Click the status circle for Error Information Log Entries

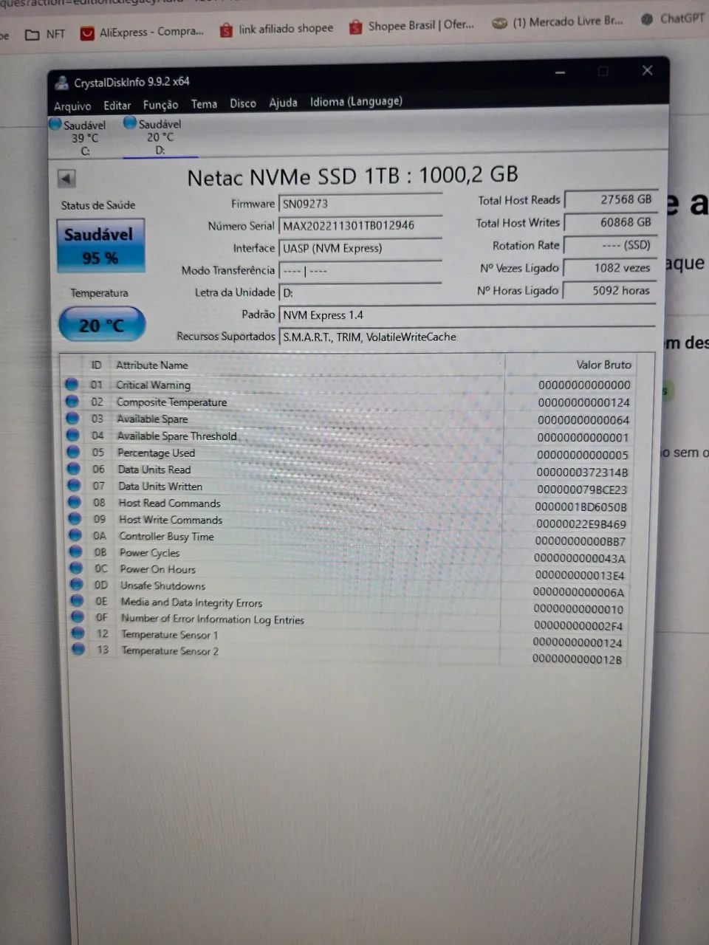77,616
